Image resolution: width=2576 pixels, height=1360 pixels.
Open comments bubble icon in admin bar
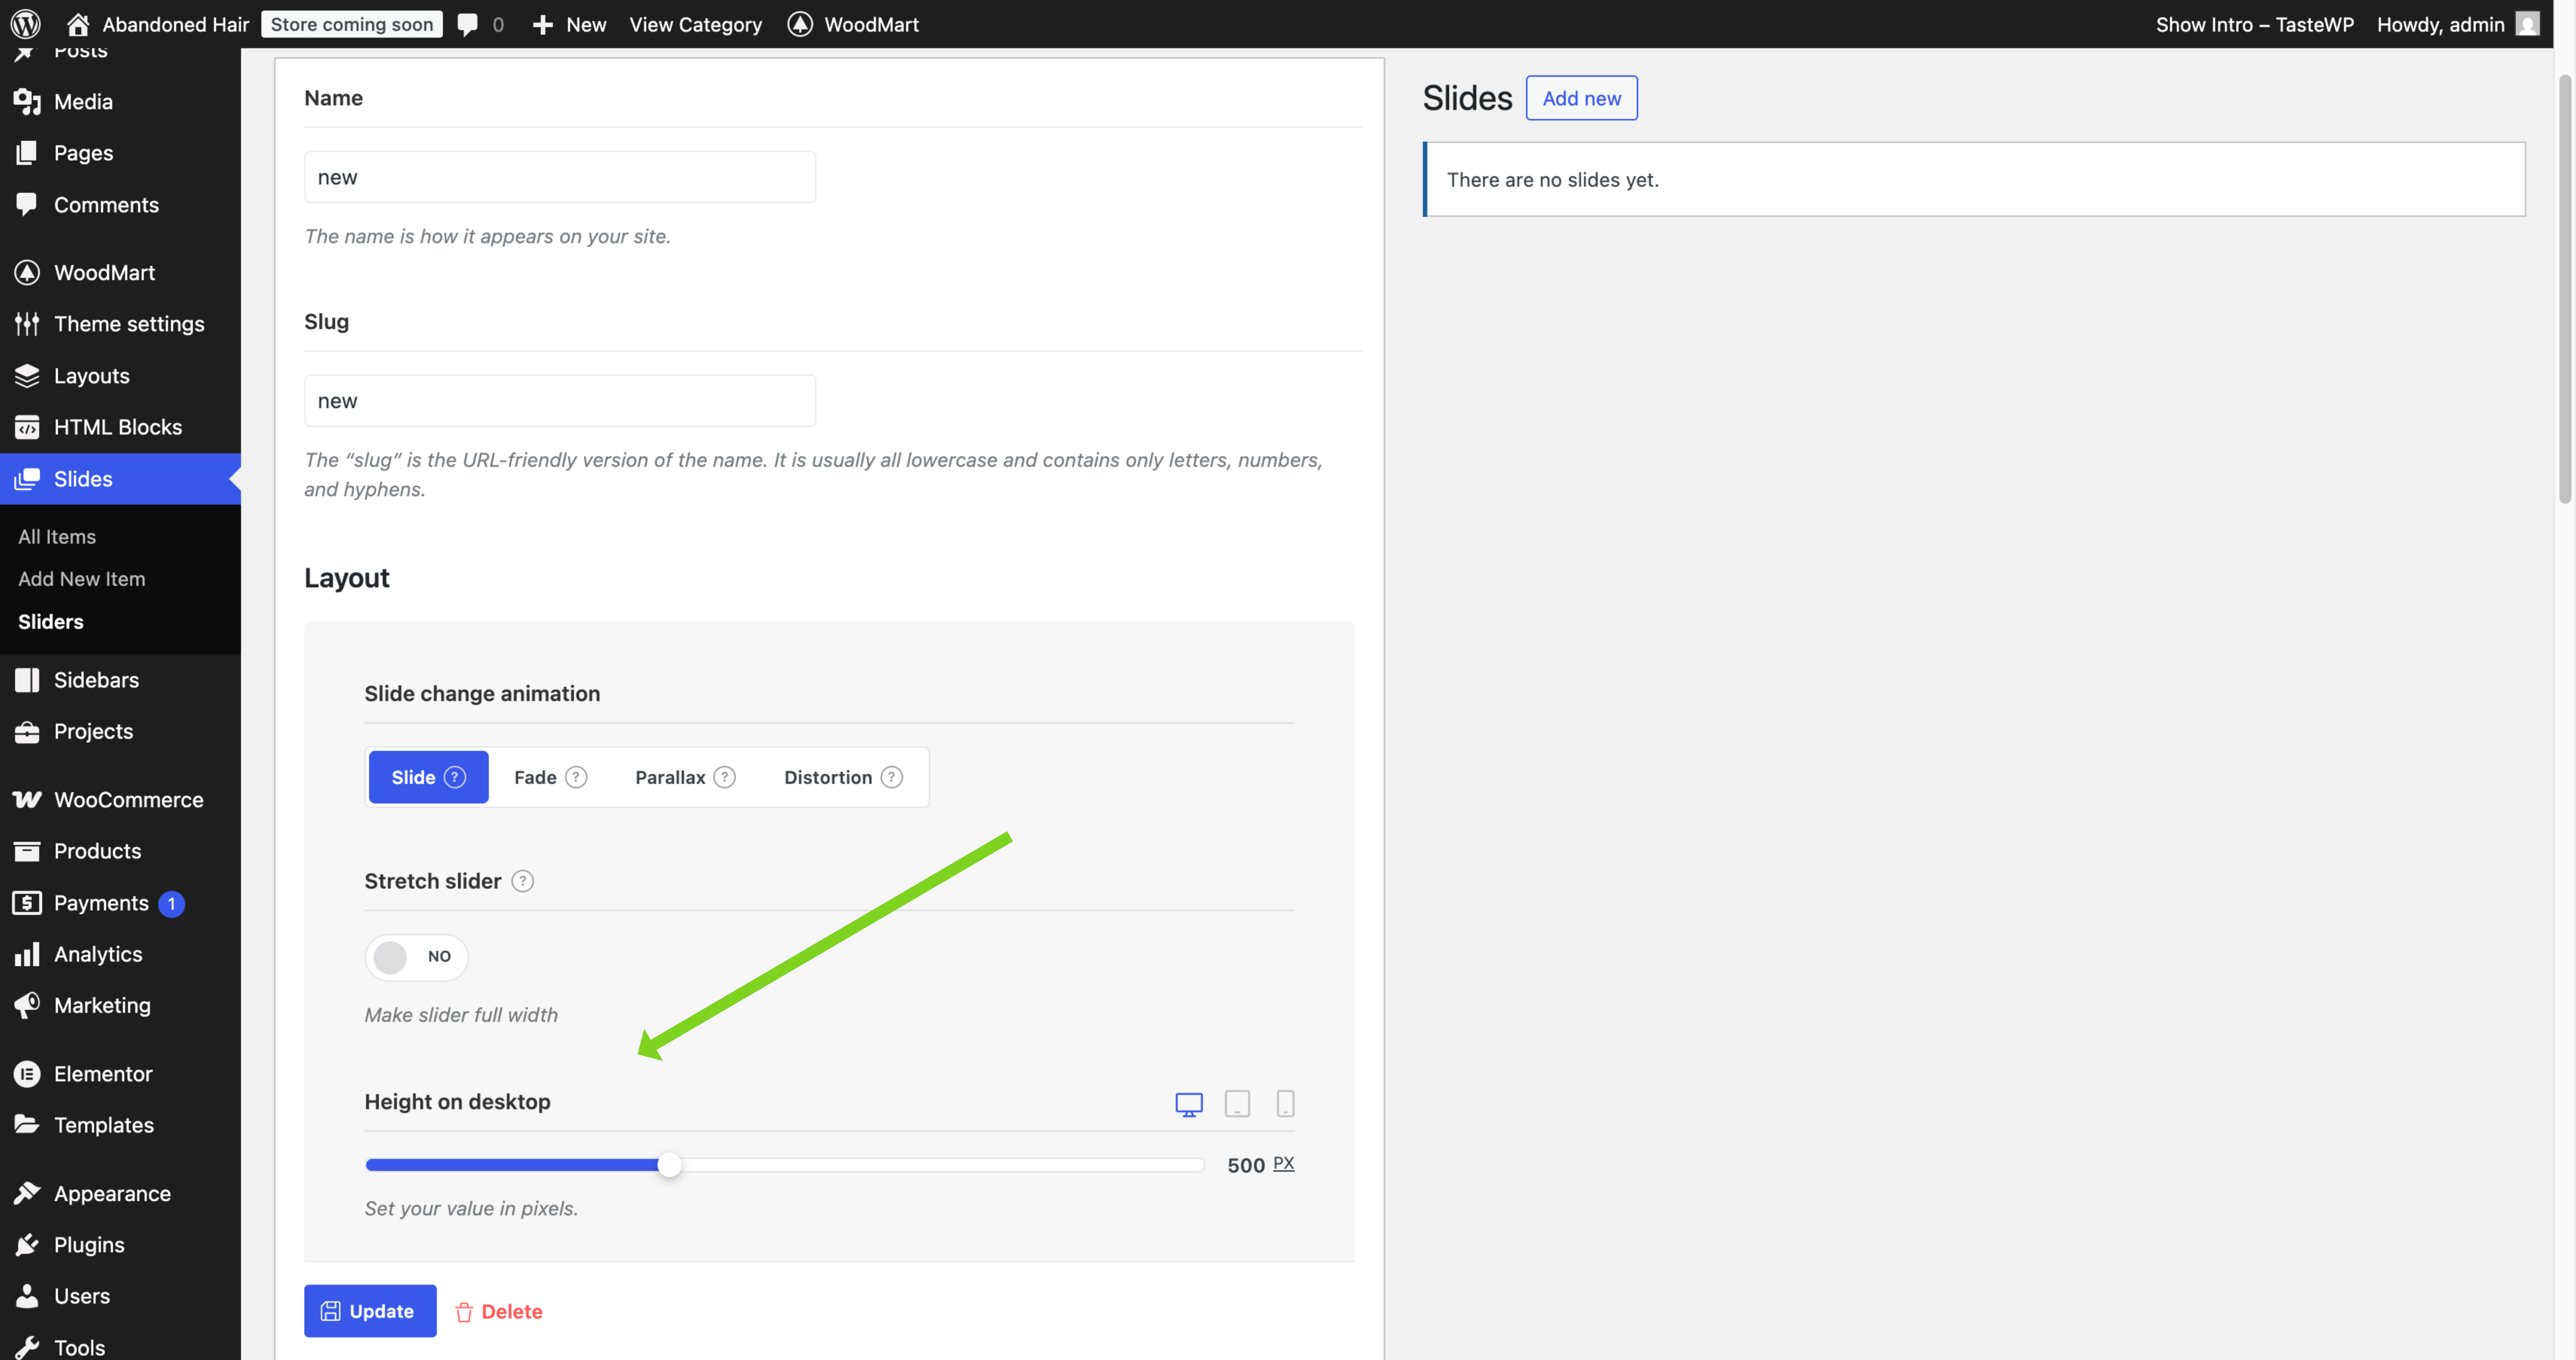[467, 24]
